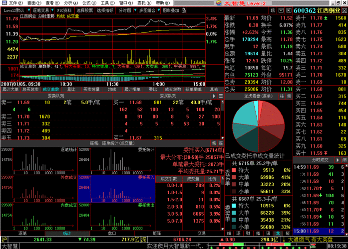Click the 08:19:38 clock in status bar
Screen dimensions: 348x249
coord(337,246)
